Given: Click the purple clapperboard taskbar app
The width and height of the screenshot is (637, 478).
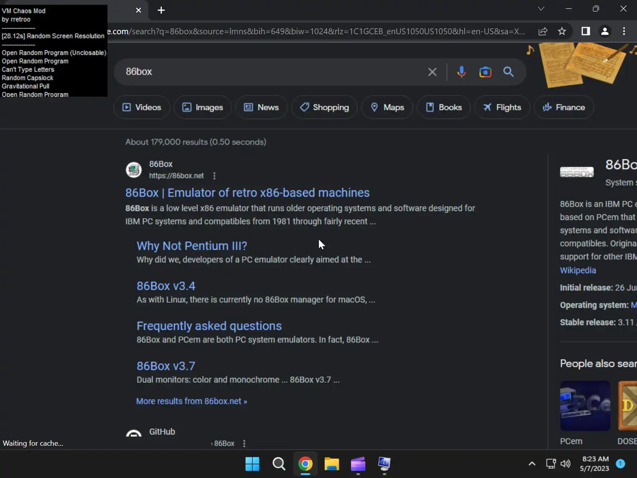Looking at the screenshot, I should pyautogui.click(x=358, y=464).
